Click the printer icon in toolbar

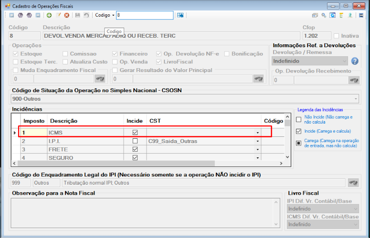[x=315, y=15]
